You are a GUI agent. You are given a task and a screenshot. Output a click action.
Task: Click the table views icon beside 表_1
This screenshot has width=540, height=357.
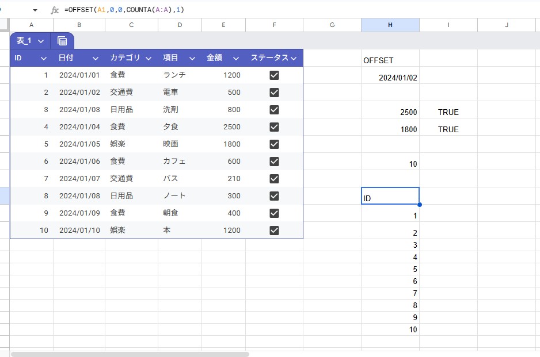62,41
